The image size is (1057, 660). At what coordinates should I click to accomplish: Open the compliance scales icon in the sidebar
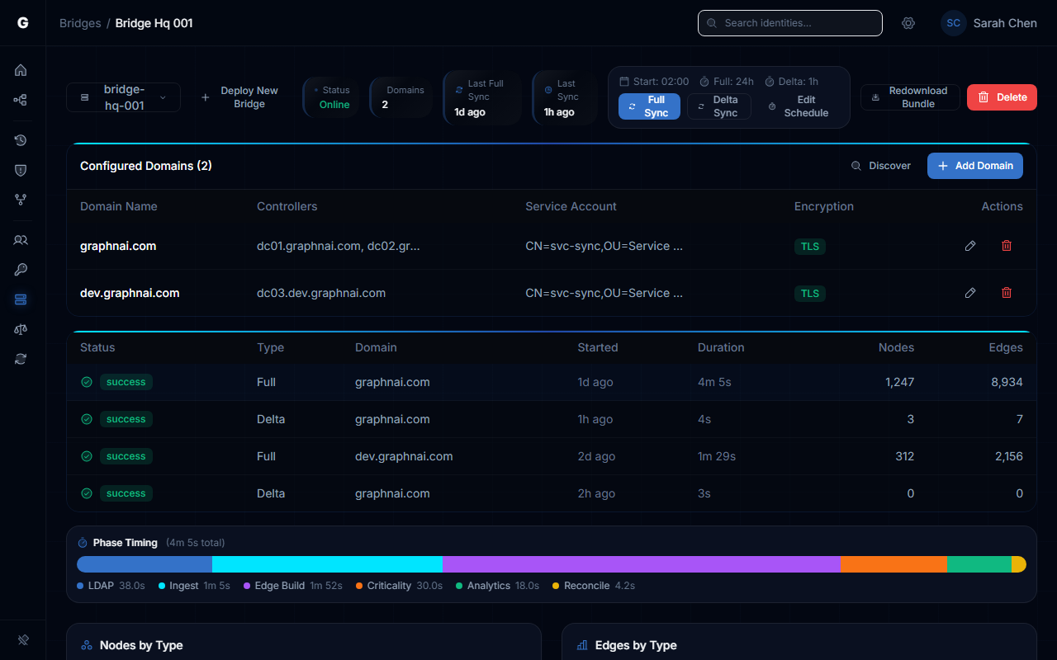coord(21,329)
